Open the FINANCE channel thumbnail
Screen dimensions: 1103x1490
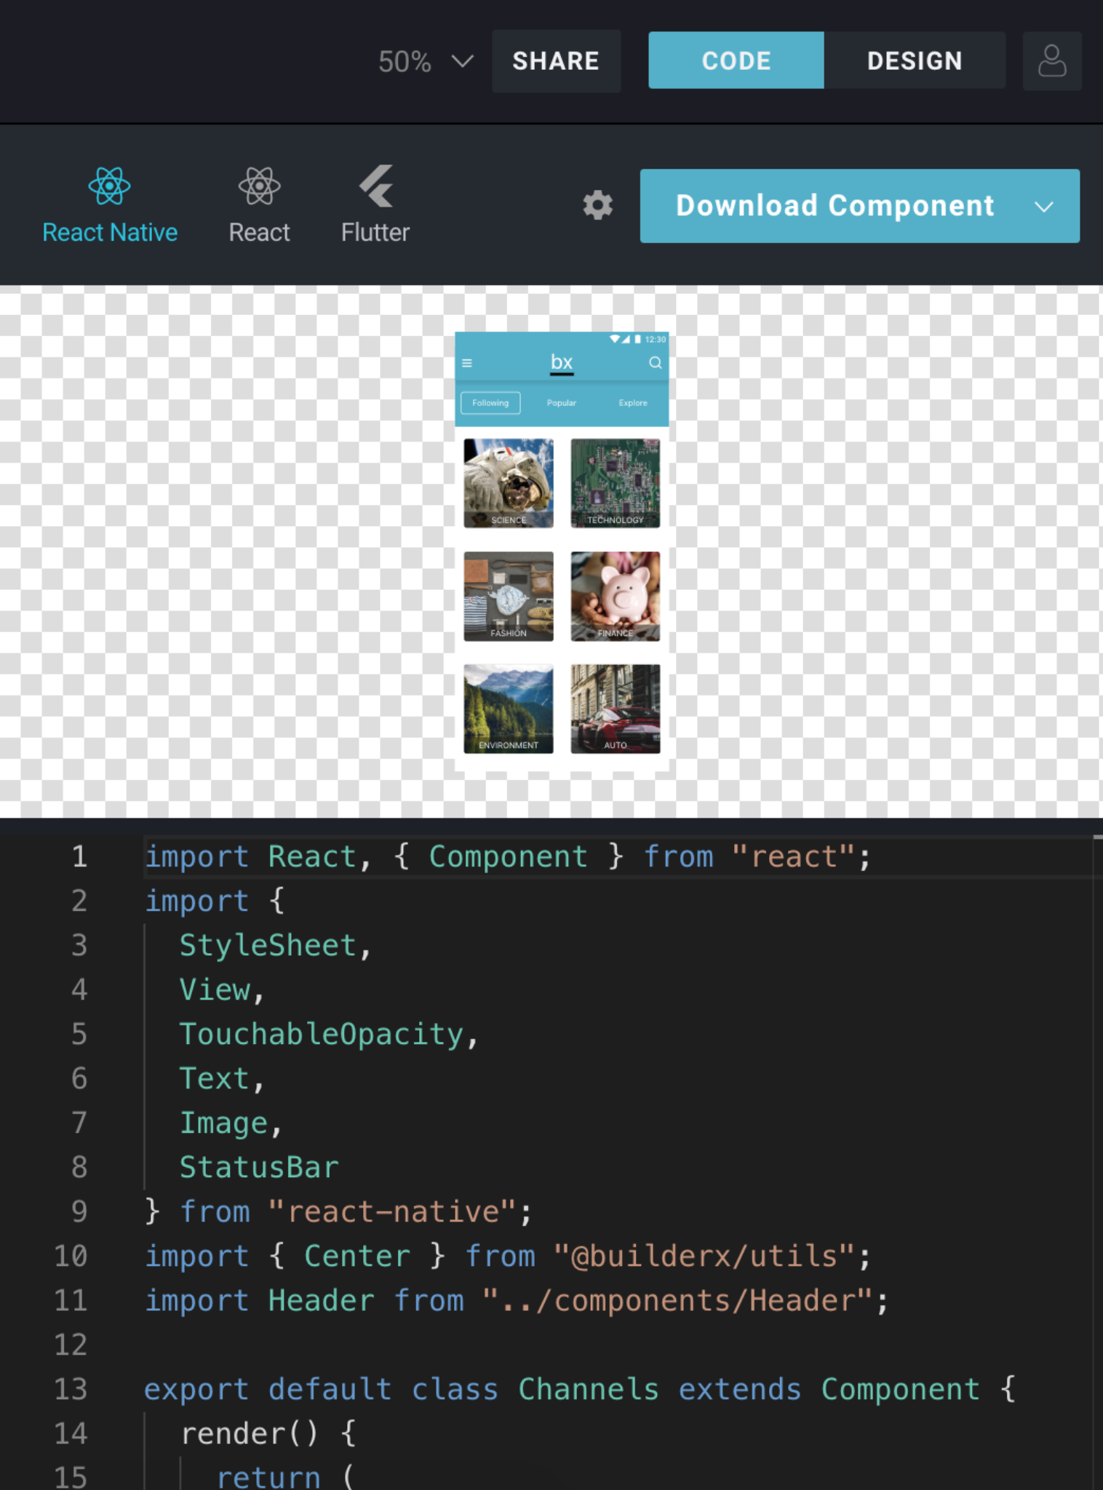(x=616, y=597)
